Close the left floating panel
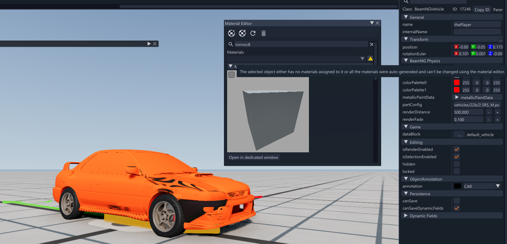The height and width of the screenshot is (244, 507). coord(155,44)
